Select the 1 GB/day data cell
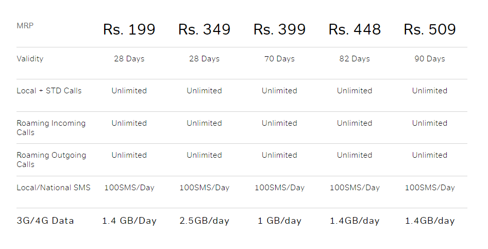Screen dimensions: 488x249 point(279,221)
